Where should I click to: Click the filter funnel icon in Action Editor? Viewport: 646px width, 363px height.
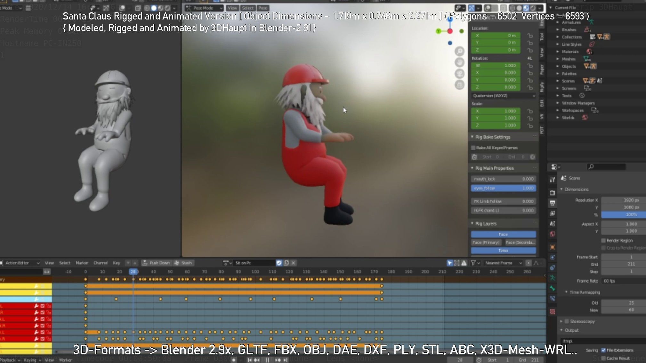[x=473, y=263]
